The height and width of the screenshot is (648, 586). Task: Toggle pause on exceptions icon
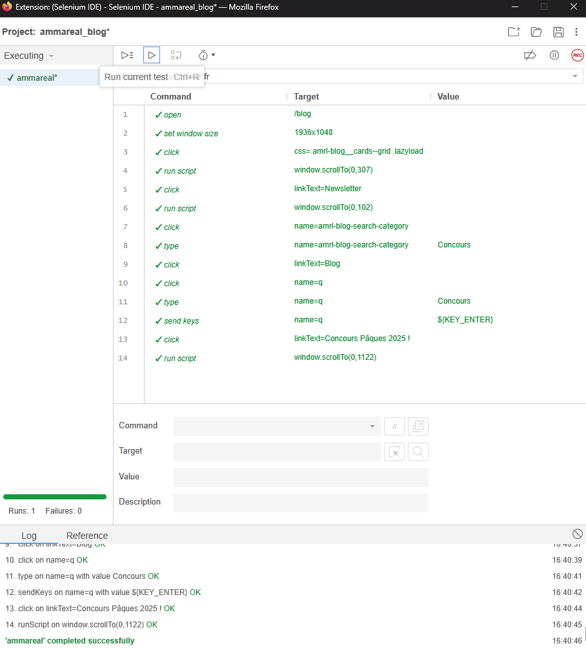[x=554, y=56]
